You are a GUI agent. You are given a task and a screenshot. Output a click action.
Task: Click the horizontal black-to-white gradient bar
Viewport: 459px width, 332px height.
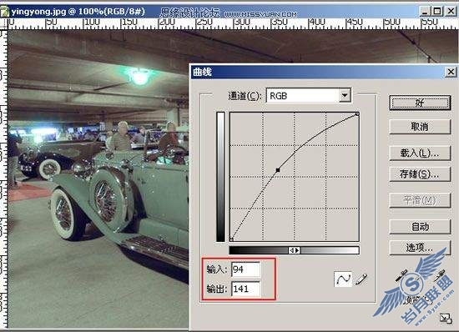[x=295, y=250]
